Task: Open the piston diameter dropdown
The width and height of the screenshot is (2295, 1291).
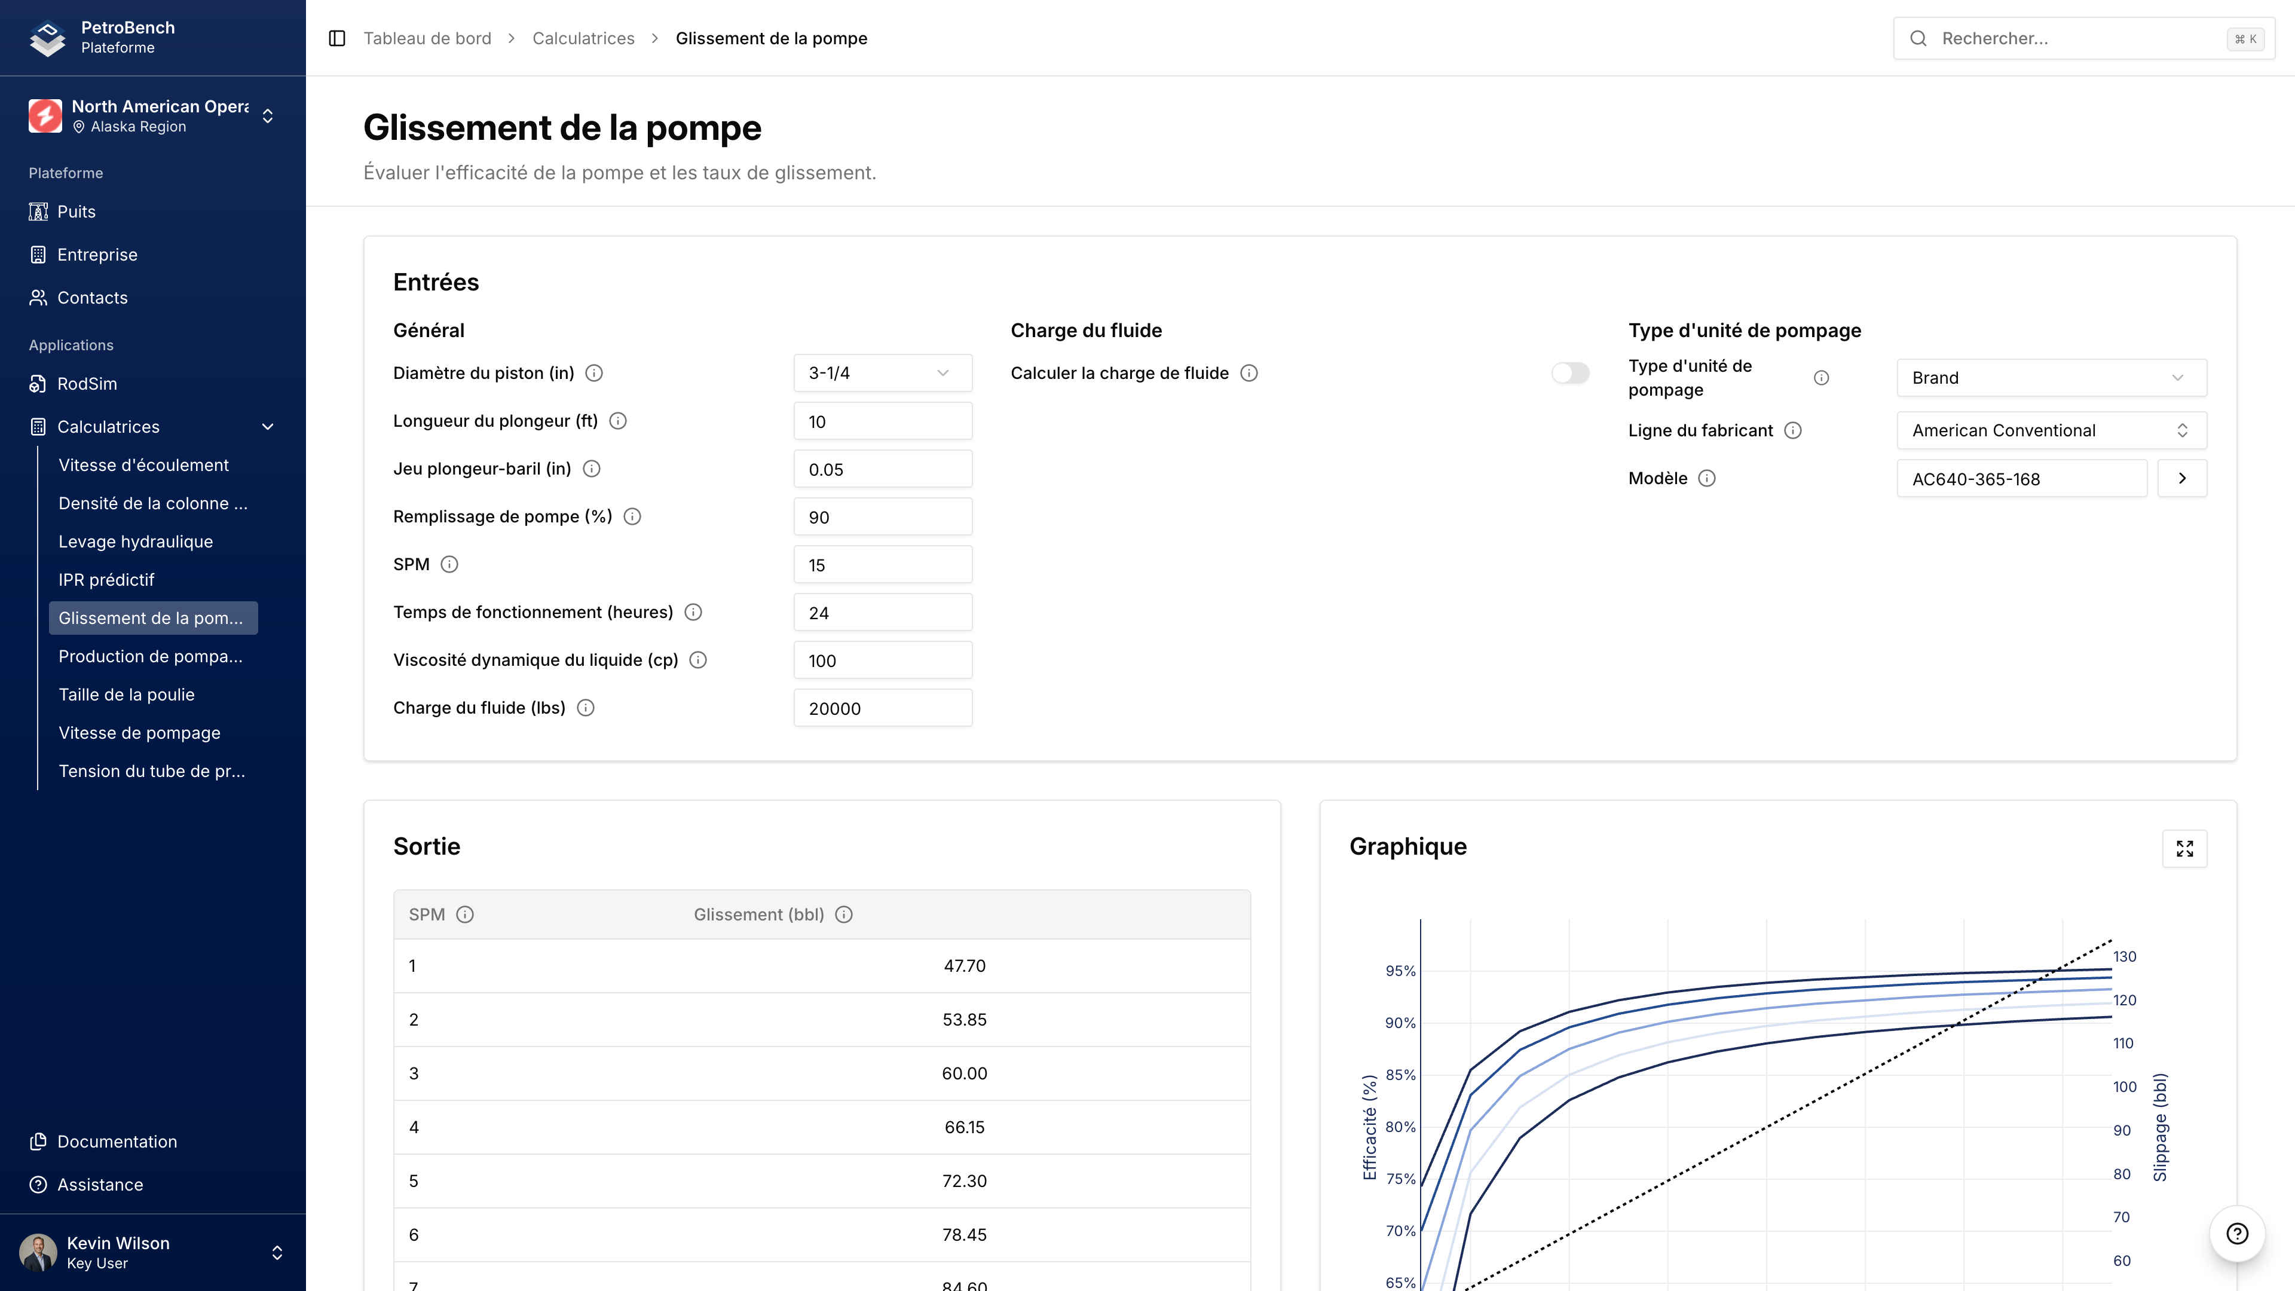Action: click(x=882, y=372)
